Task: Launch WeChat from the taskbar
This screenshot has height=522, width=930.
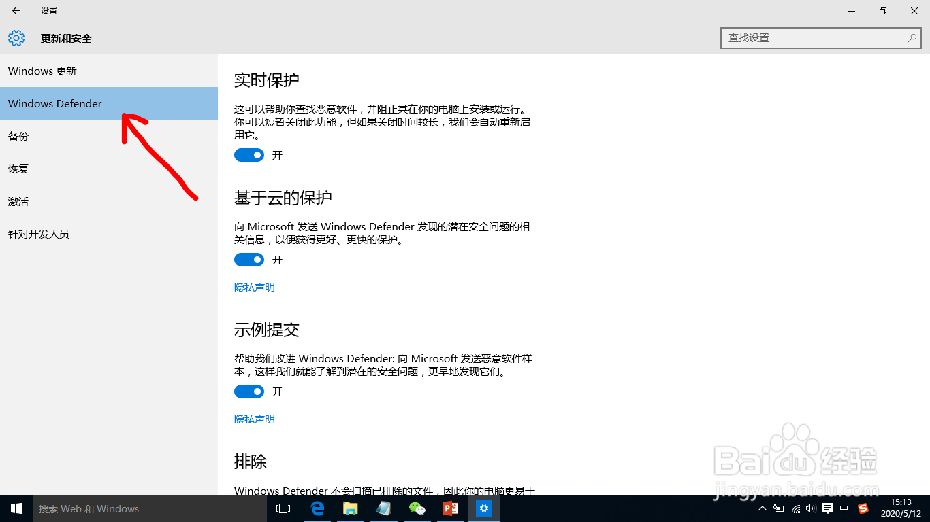Action: [417, 508]
